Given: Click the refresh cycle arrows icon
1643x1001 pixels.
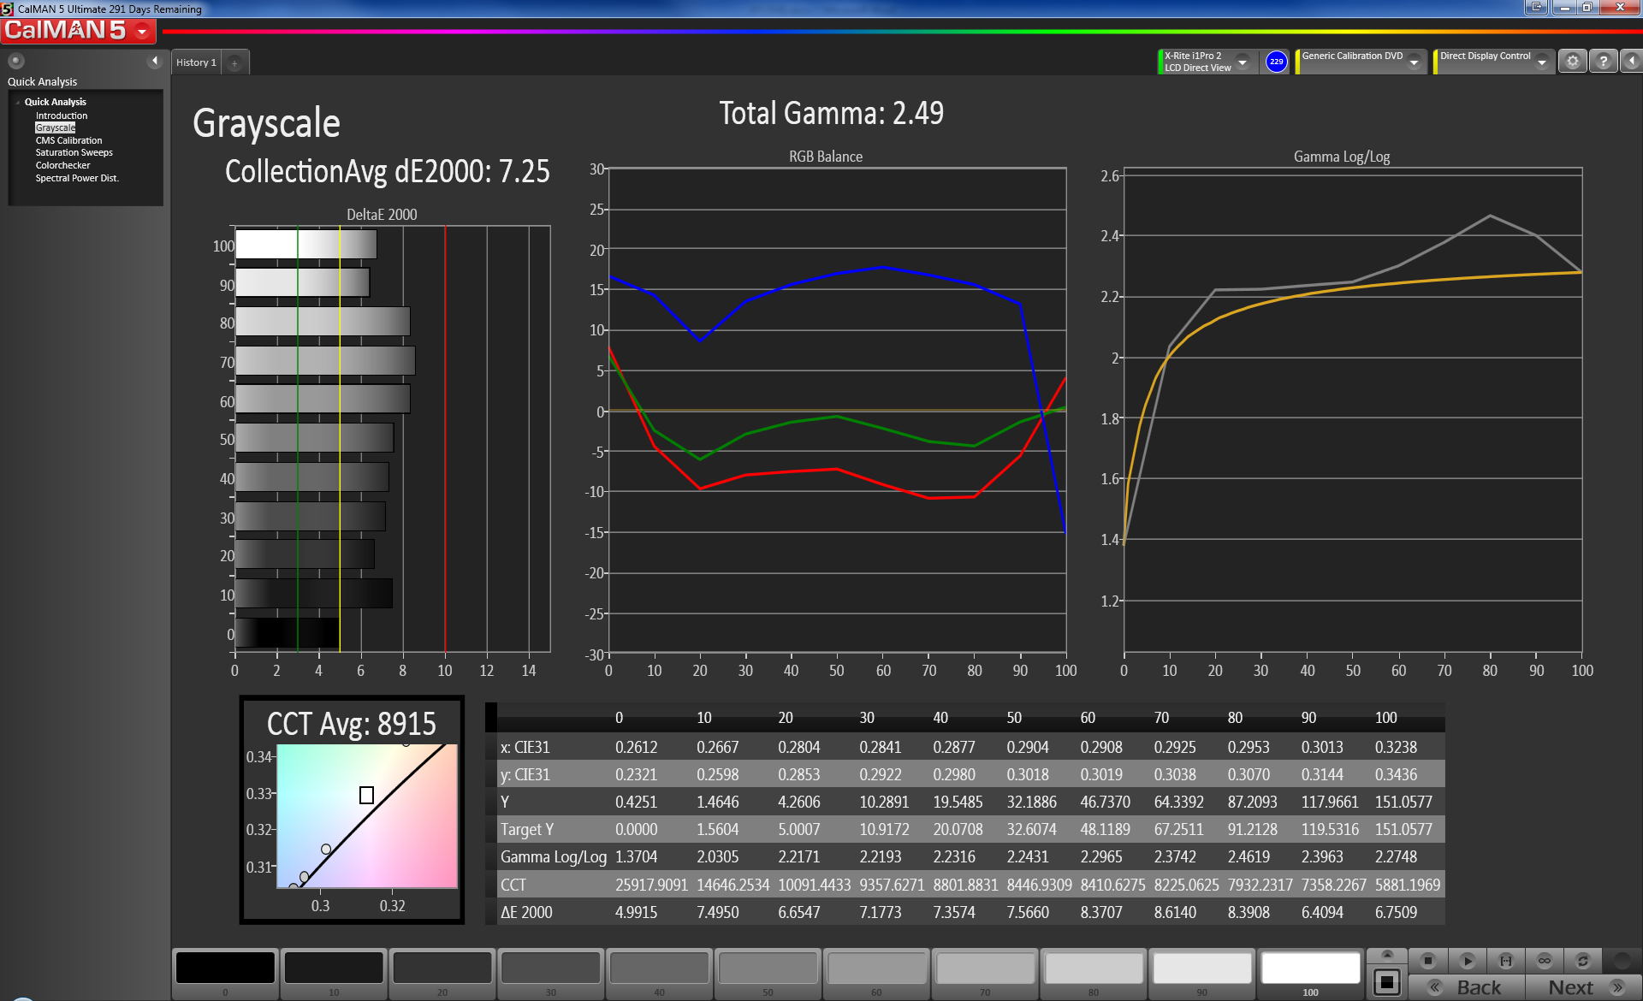Looking at the screenshot, I should tap(1583, 960).
